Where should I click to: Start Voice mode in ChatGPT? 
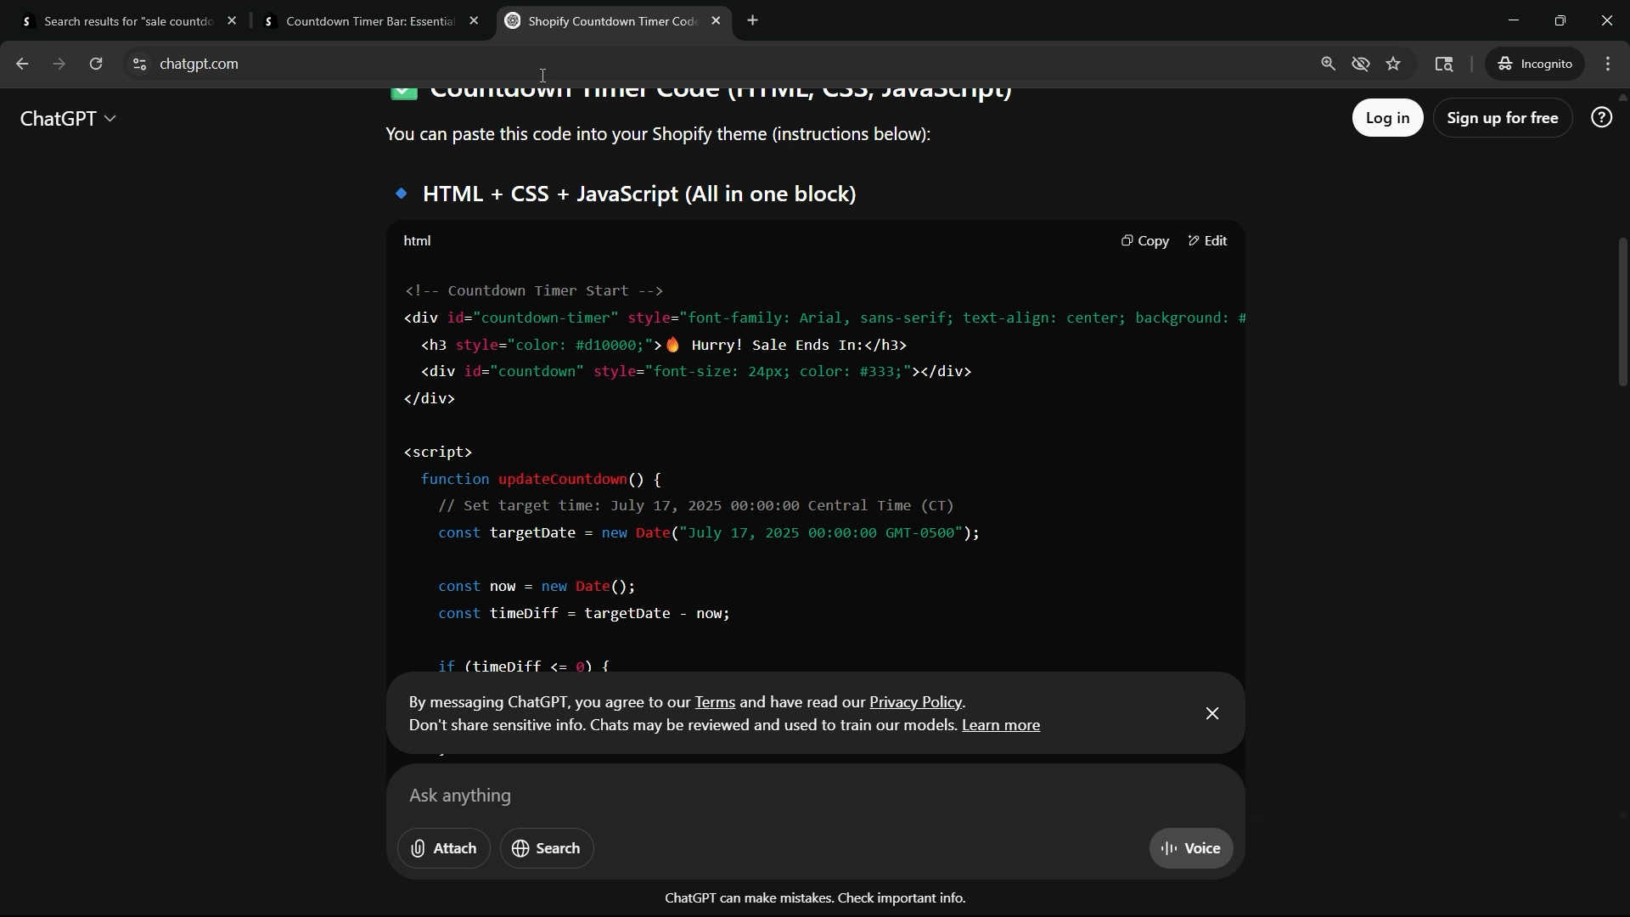(x=1190, y=848)
